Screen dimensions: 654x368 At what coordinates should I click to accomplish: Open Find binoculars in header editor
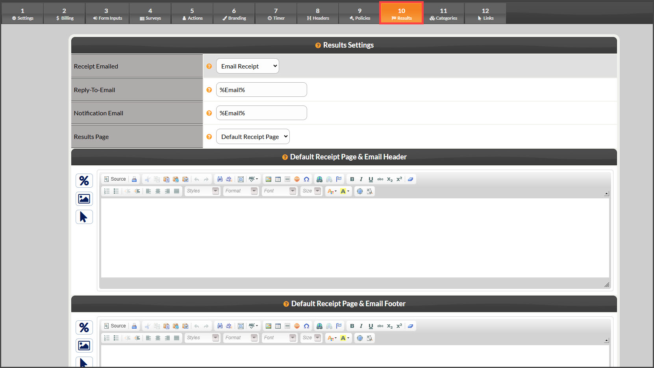[x=220, y=179]
